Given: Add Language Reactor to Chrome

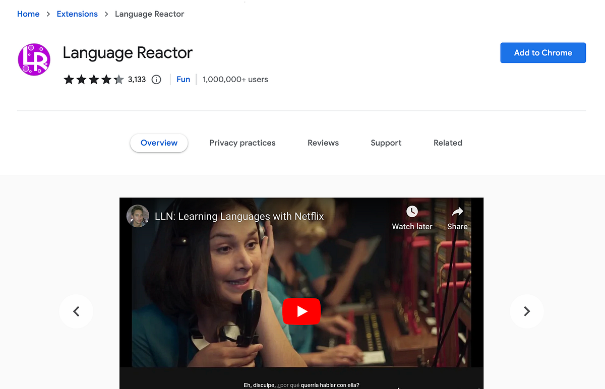Looking at the screenshot, I should [x=542, y=52].
